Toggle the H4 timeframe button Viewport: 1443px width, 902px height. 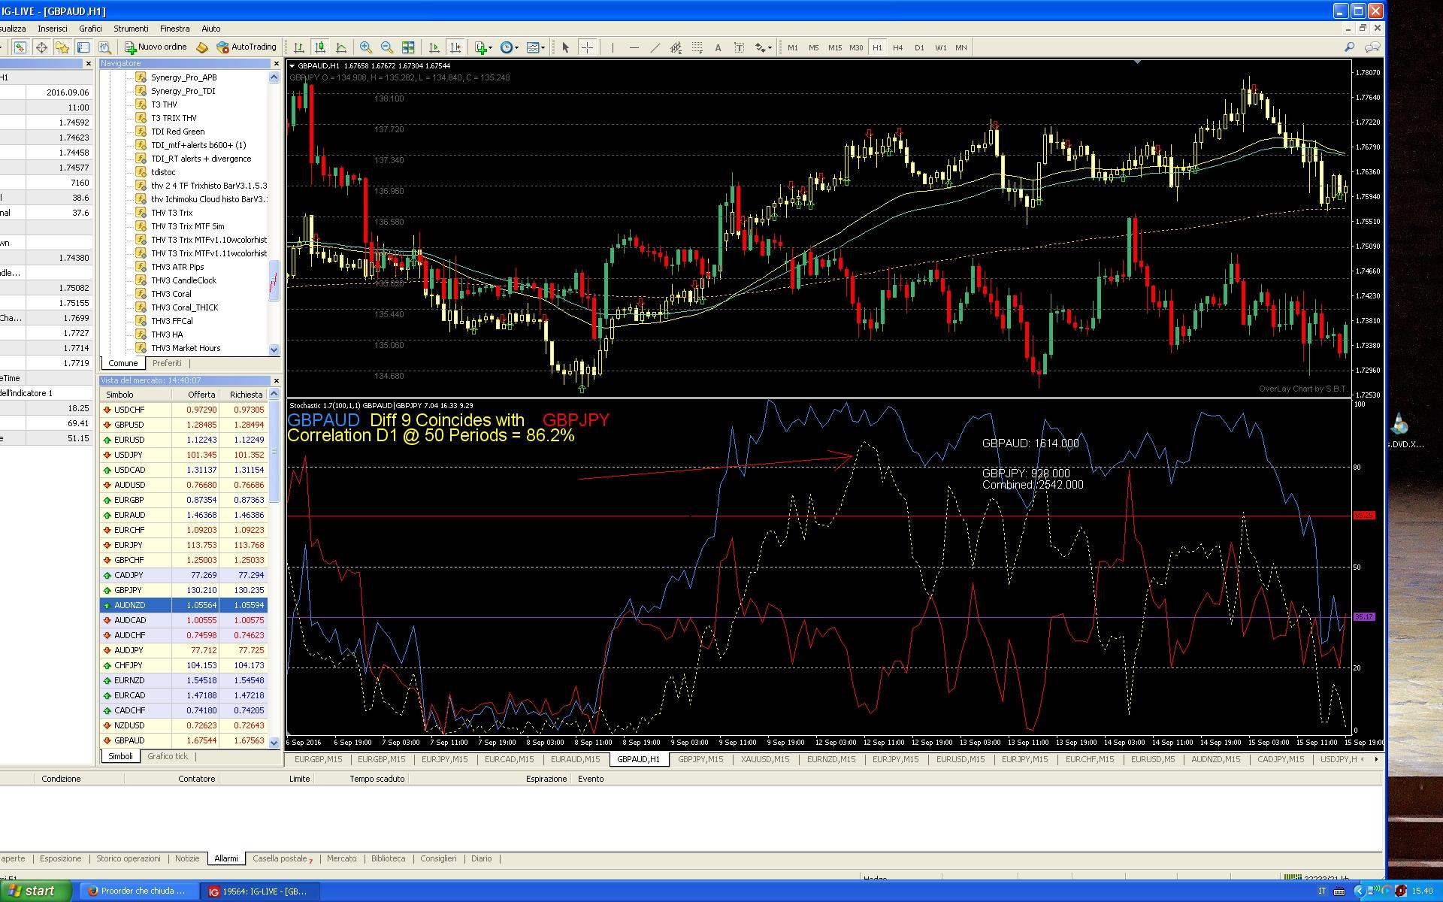click(x=897, y=47)
